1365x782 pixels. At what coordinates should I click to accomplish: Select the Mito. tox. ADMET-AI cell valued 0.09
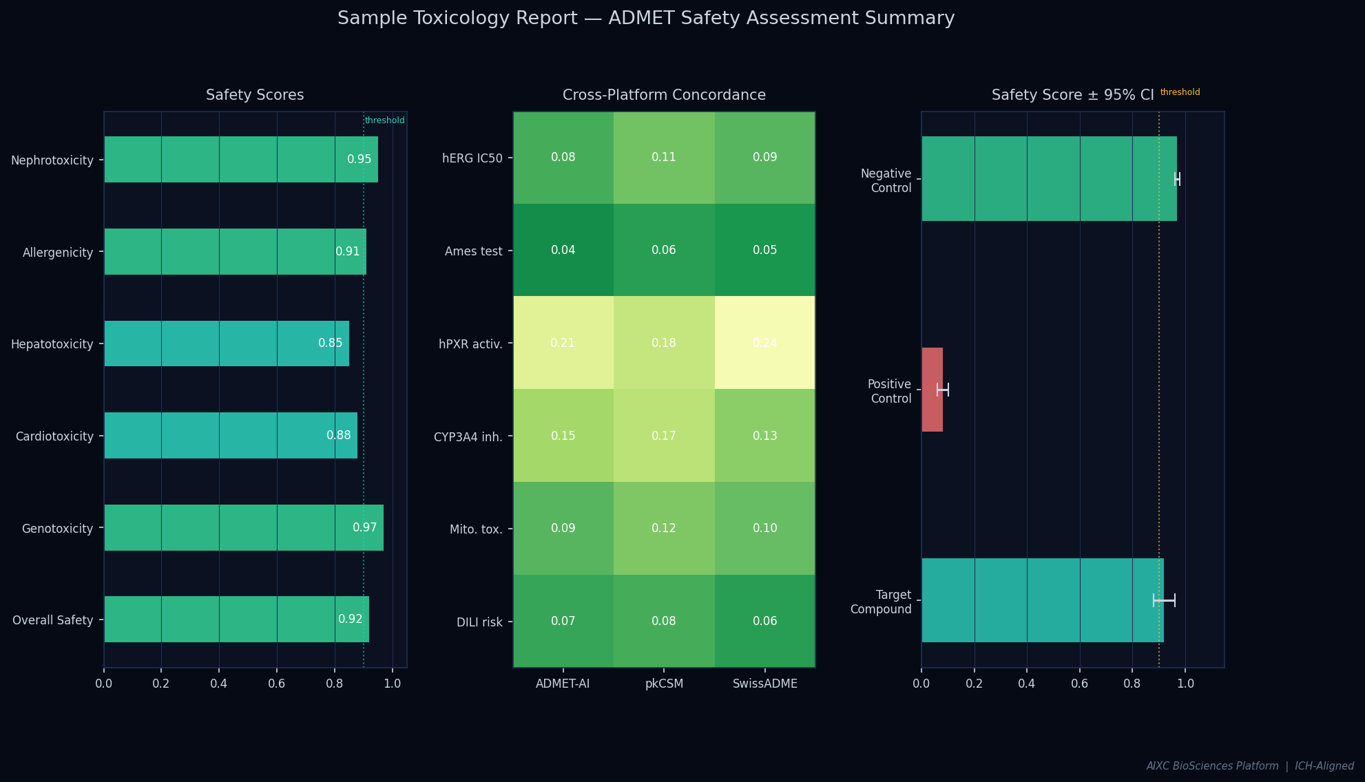point(563,528)
